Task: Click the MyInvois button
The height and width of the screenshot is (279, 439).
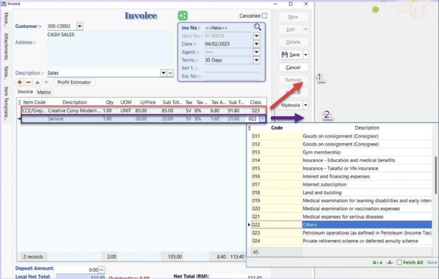Action: point(291,105)
